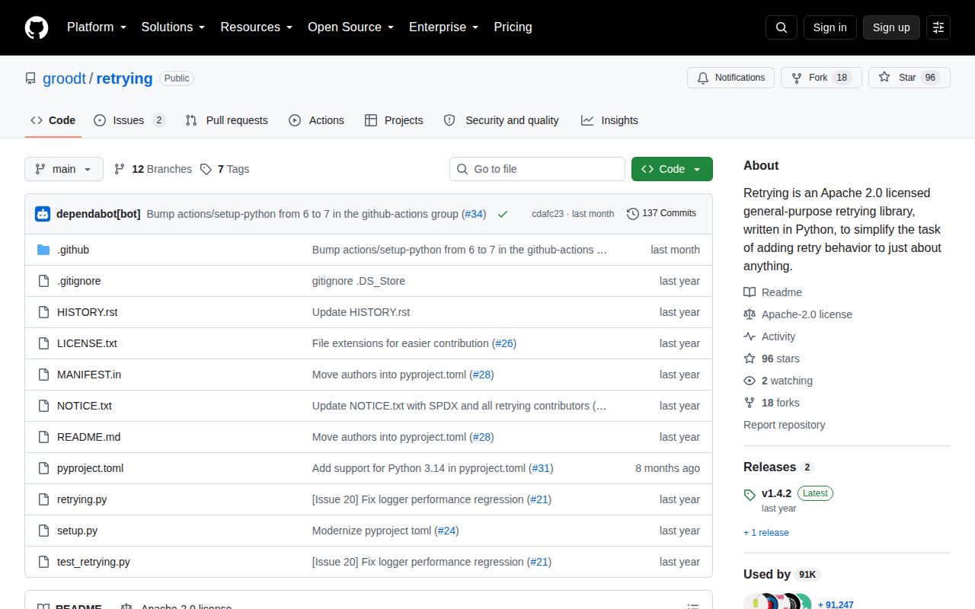
Task: Click the .github folder icon
Action: [43, 250]
